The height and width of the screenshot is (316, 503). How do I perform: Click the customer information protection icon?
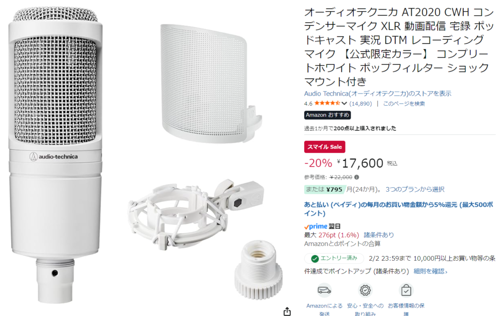406,290
